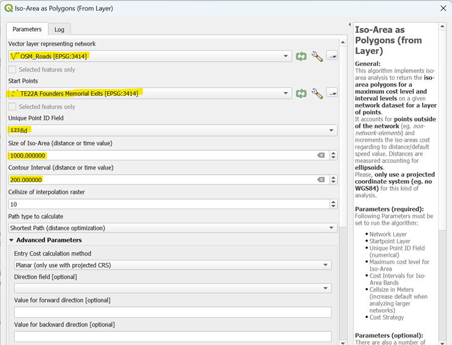Viewport: 452px width, 345px height.
Task: Enable Selected features only under Start Points
Action: tap(13, 107)
